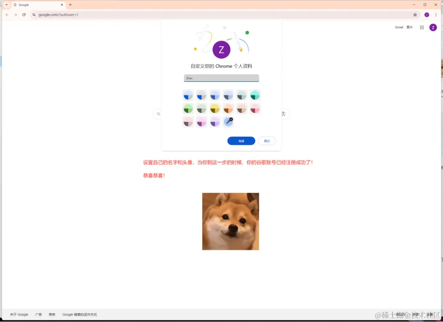
Task: Choose the periwinkle blue theme swatch
Action: [215, 95]
